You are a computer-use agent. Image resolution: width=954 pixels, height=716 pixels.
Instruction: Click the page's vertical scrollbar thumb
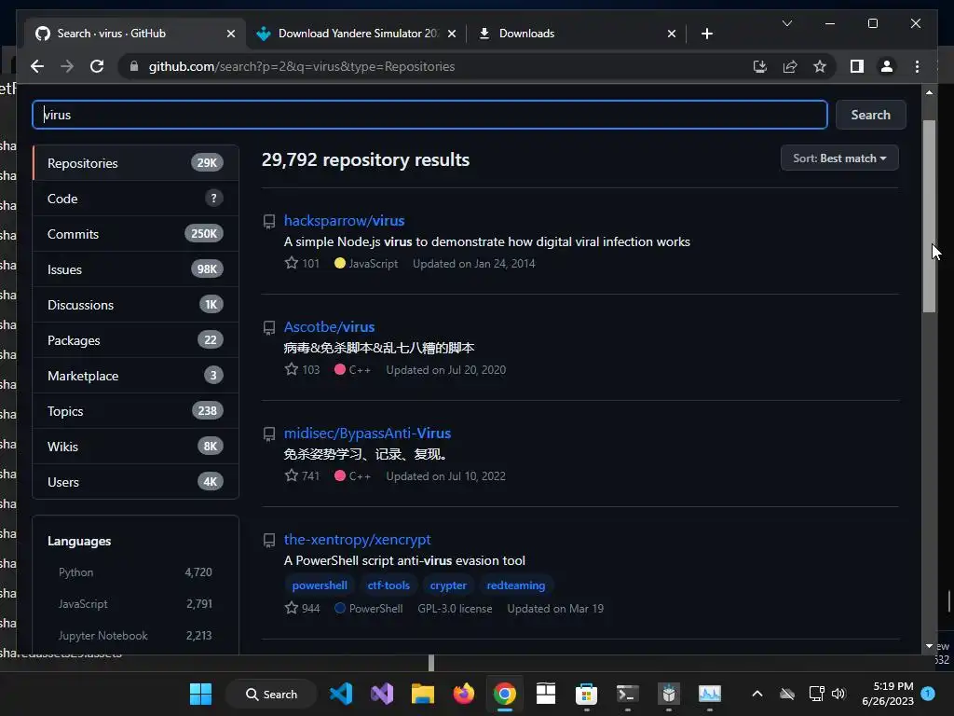pos(929,216)
